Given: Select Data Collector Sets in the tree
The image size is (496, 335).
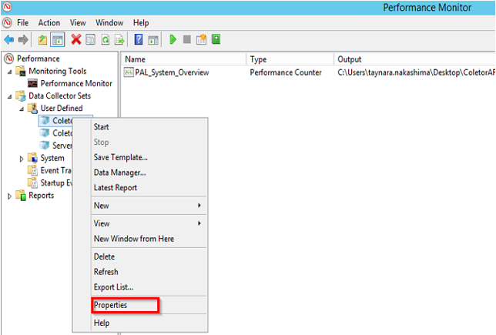Looking at the screenshot, I should coord(59,95).
